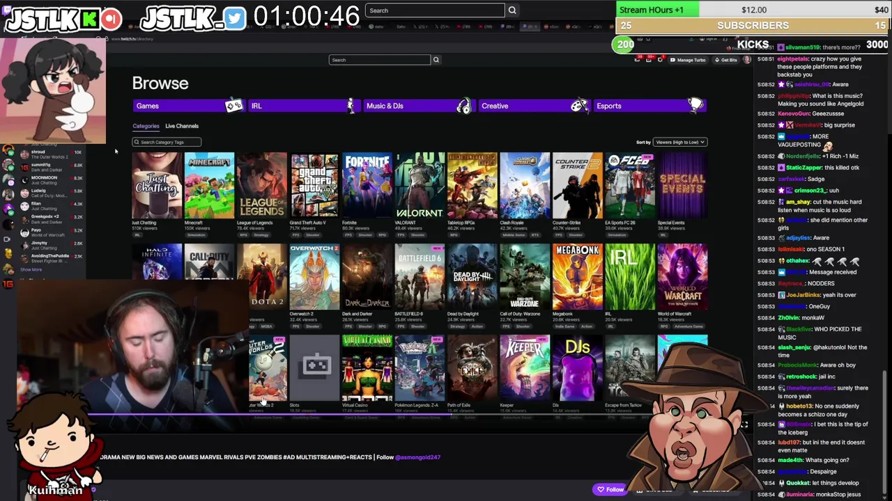The image size is (892, 501).
Task: Open the Path of Exile category thumbnail
Action: click(472, 368)
